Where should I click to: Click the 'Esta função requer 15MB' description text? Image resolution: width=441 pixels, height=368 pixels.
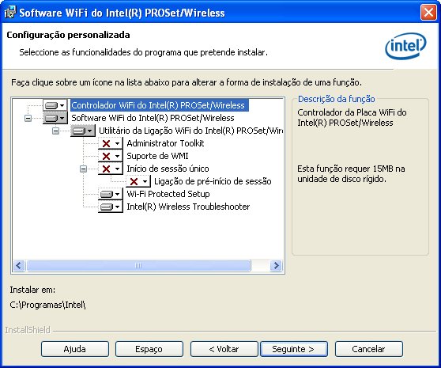(x=351, y=174)
